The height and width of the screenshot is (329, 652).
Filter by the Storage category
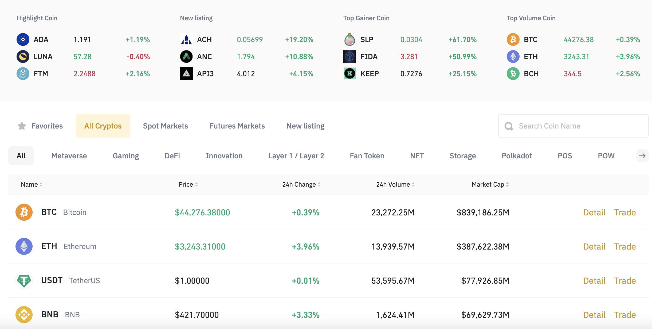click(x=463, y=156)
